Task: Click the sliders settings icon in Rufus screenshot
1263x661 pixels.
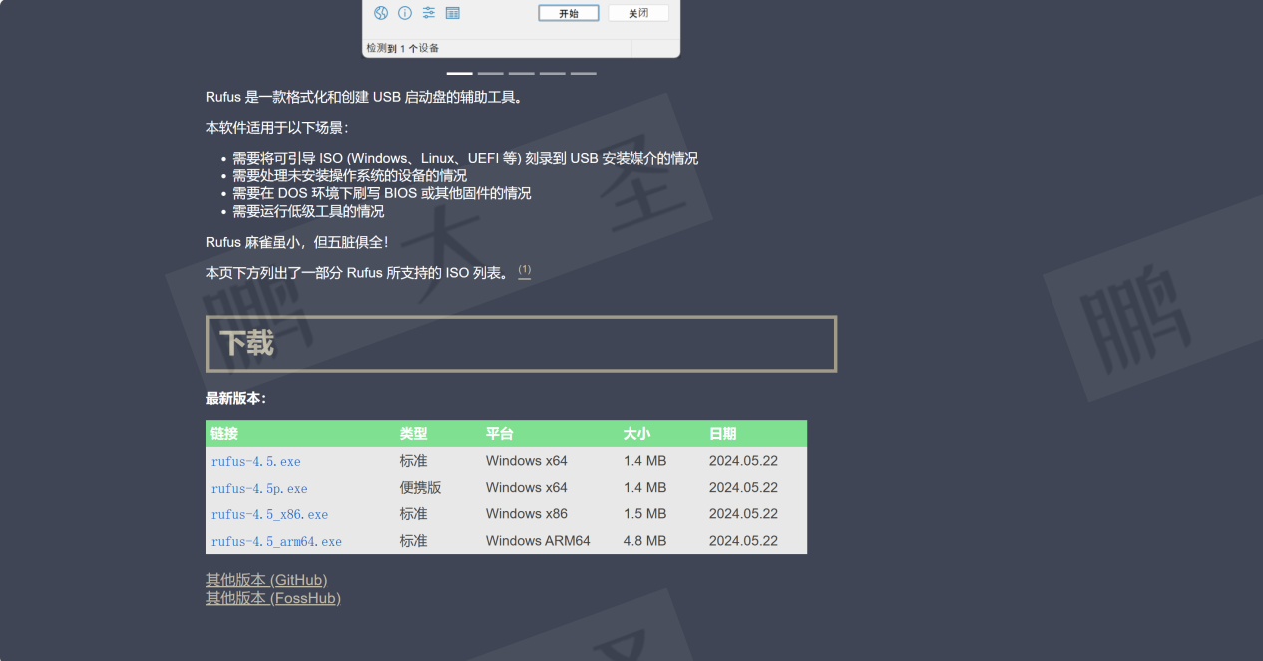Action: click(429, 13)
